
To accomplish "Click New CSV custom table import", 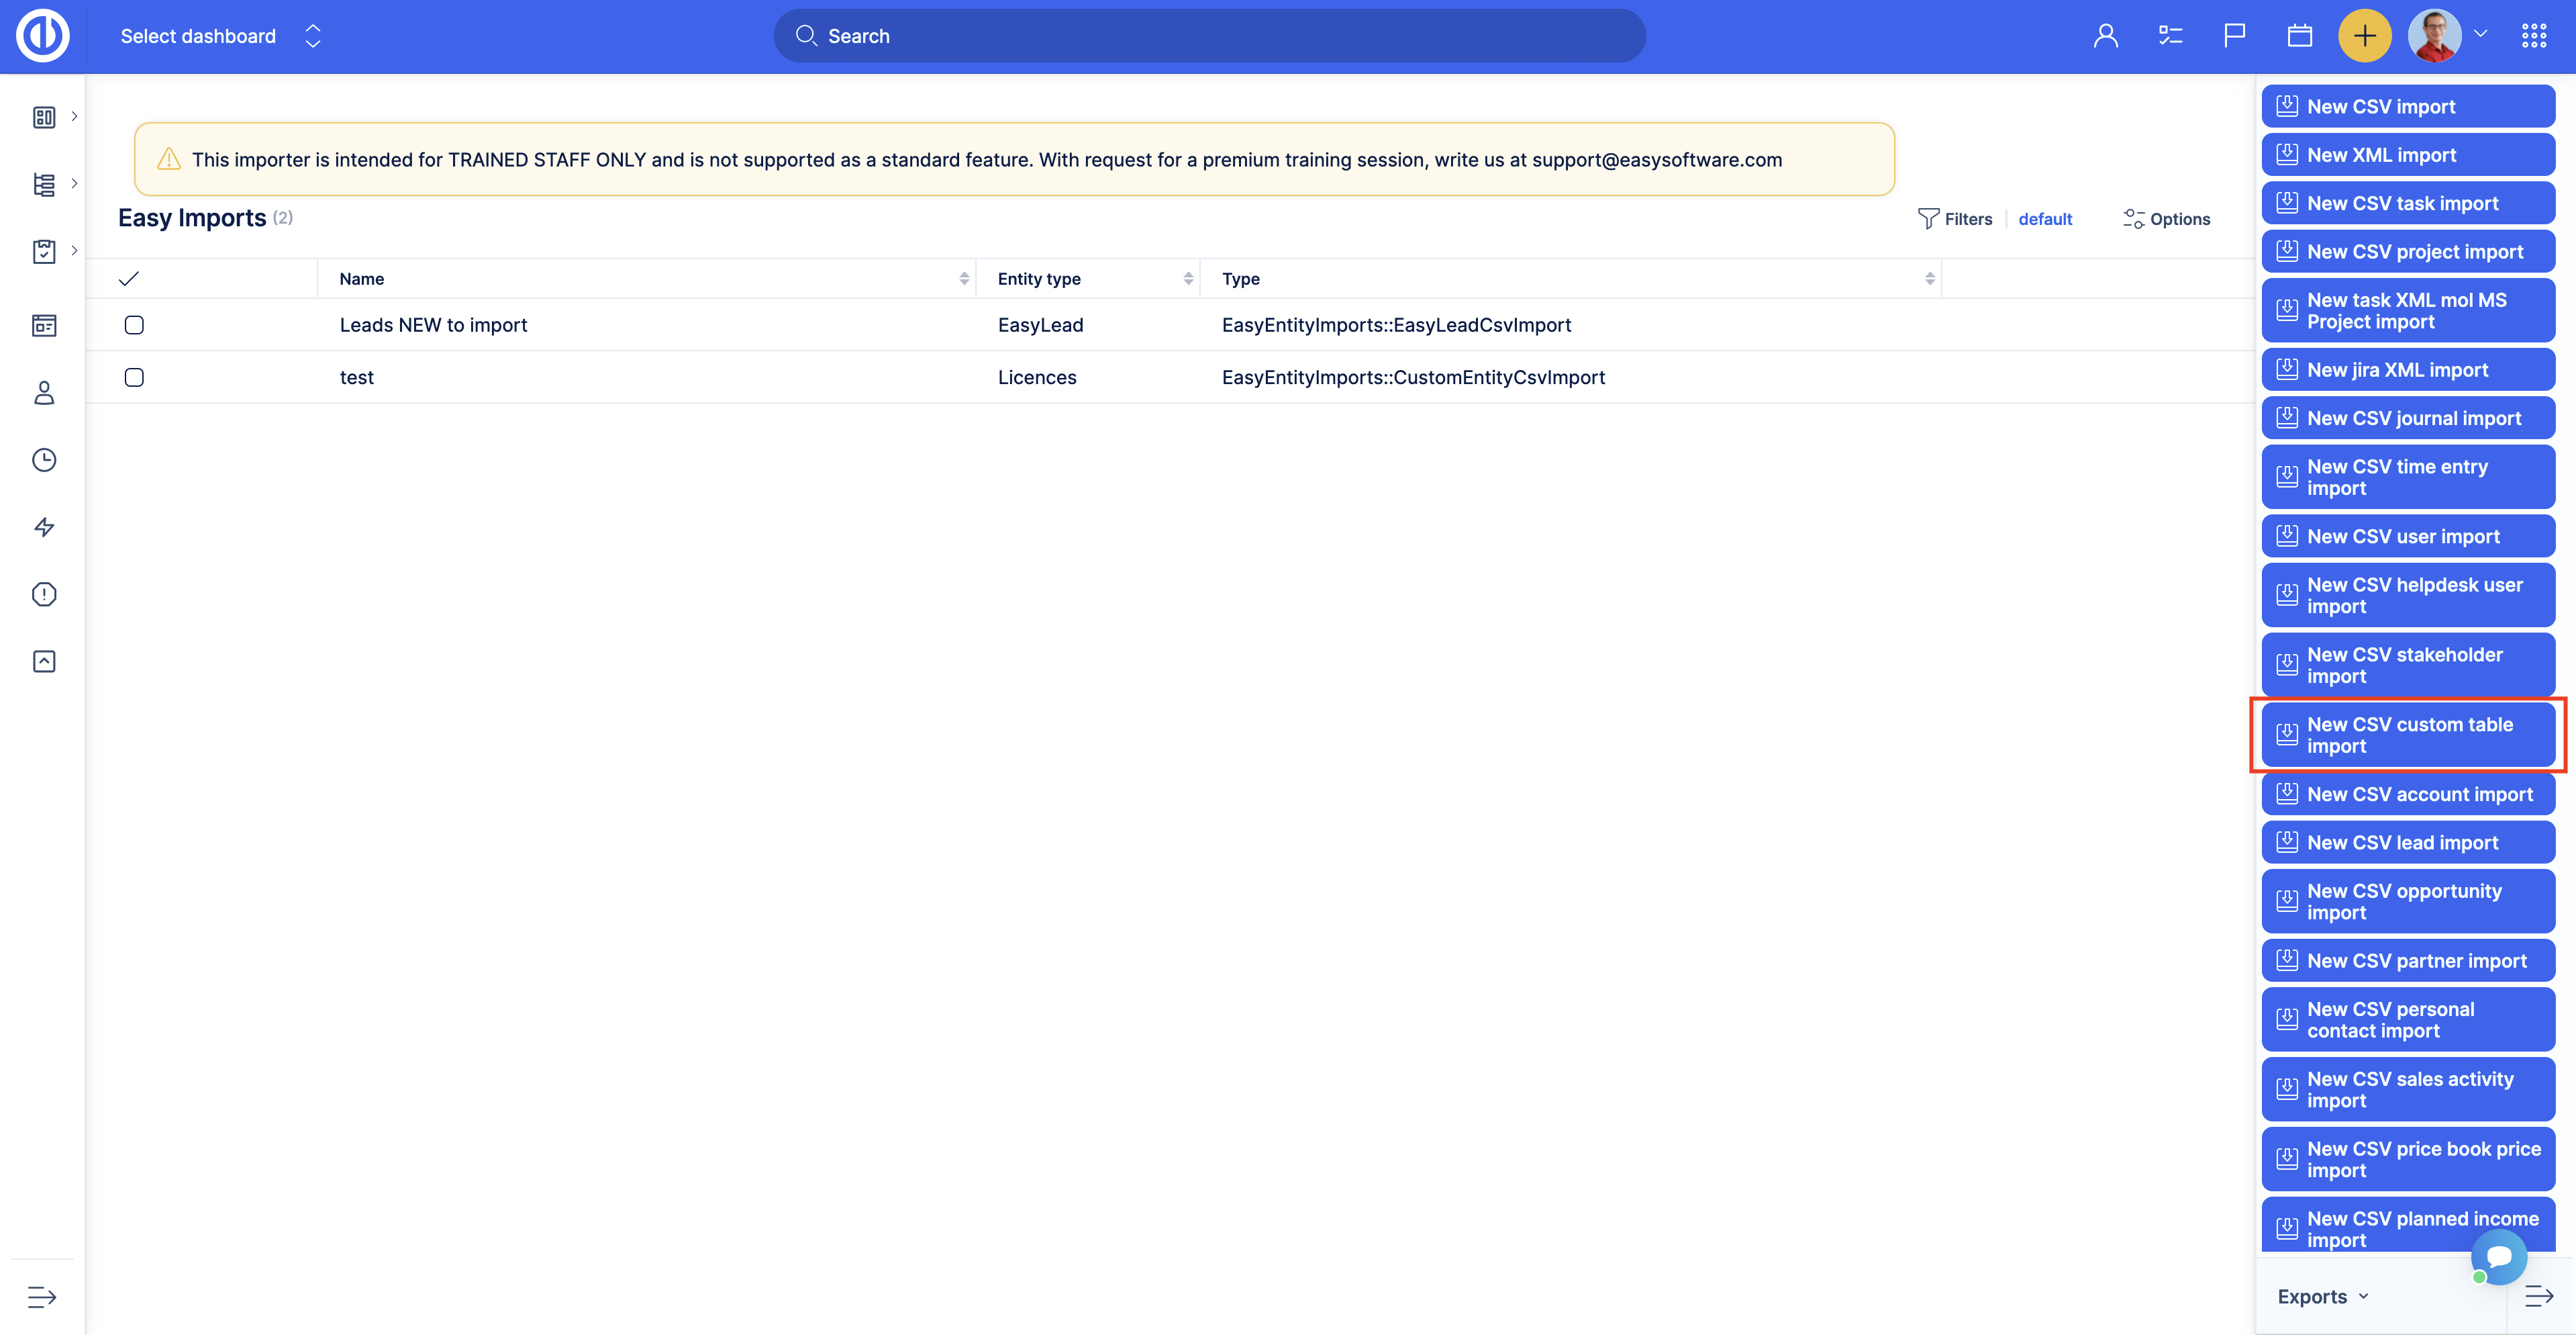I will pos(2408,735).
